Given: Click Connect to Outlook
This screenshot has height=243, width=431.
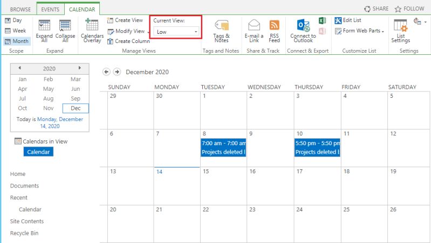Looking at the screenshot, I should coord(303,31).
